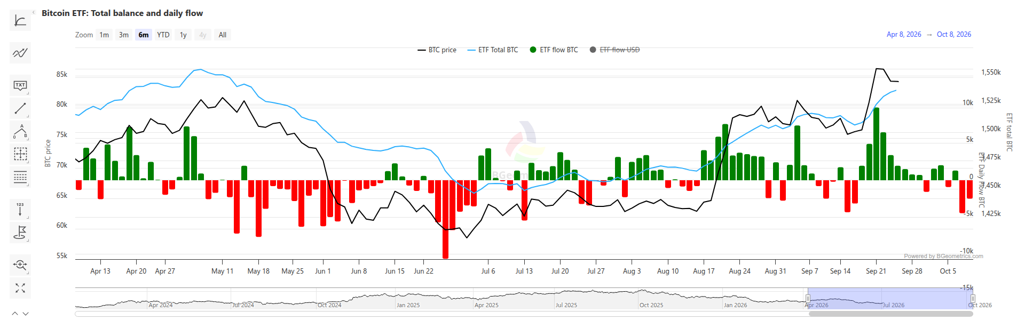Screen dimensions: 1025x320
Task: Click the 'Oct 5' x-axis label
Action: coord(948,271)
